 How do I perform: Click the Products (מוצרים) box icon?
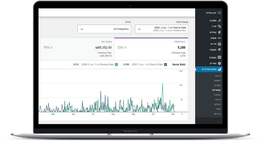pos(219,63)
